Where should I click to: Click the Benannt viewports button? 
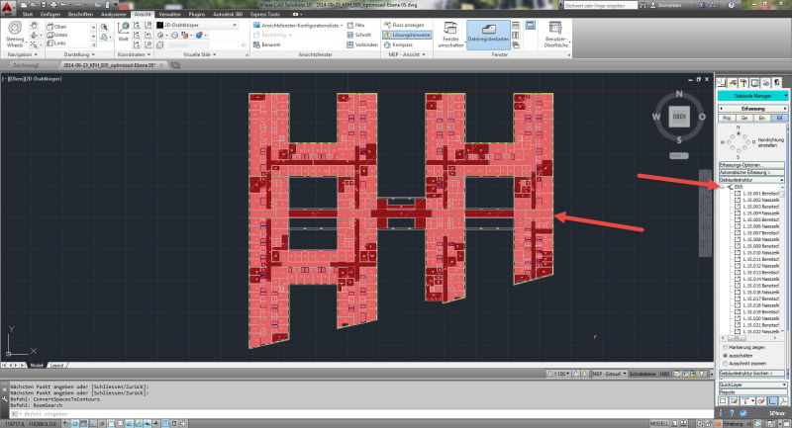click(x=266, y=44)
